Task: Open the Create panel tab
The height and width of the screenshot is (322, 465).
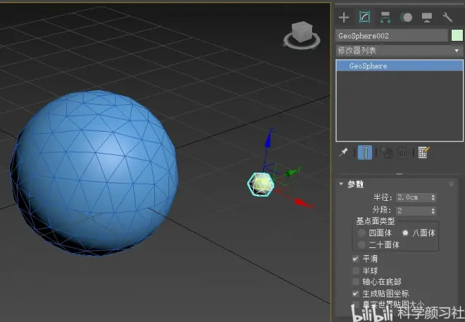Action: point(344,18)
